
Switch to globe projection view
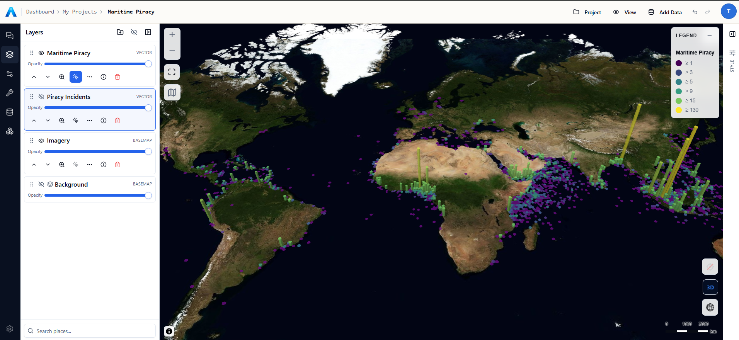(x=710, y=308)
